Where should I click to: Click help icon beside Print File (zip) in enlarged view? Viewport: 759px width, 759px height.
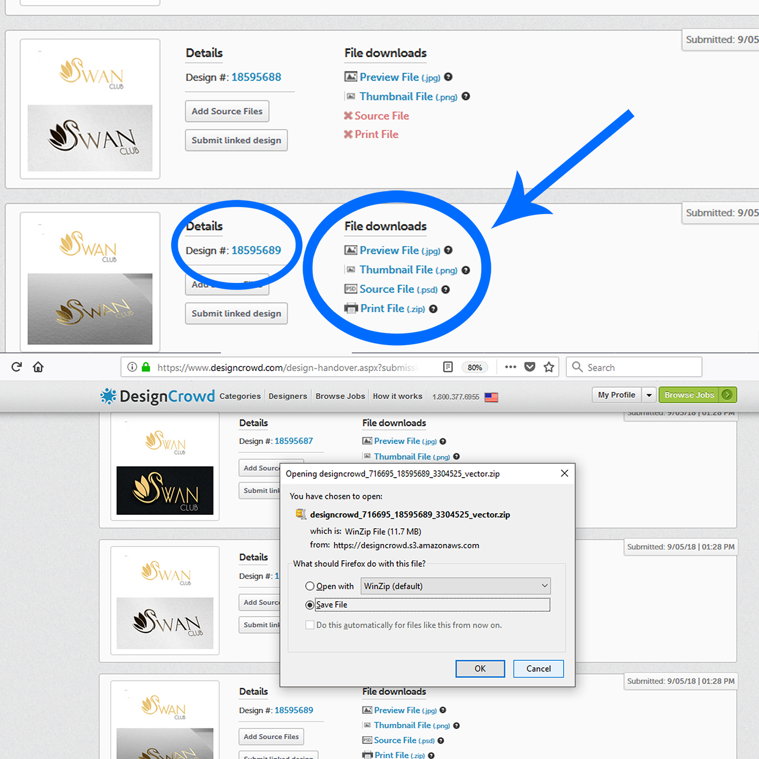tap(433, 309)
